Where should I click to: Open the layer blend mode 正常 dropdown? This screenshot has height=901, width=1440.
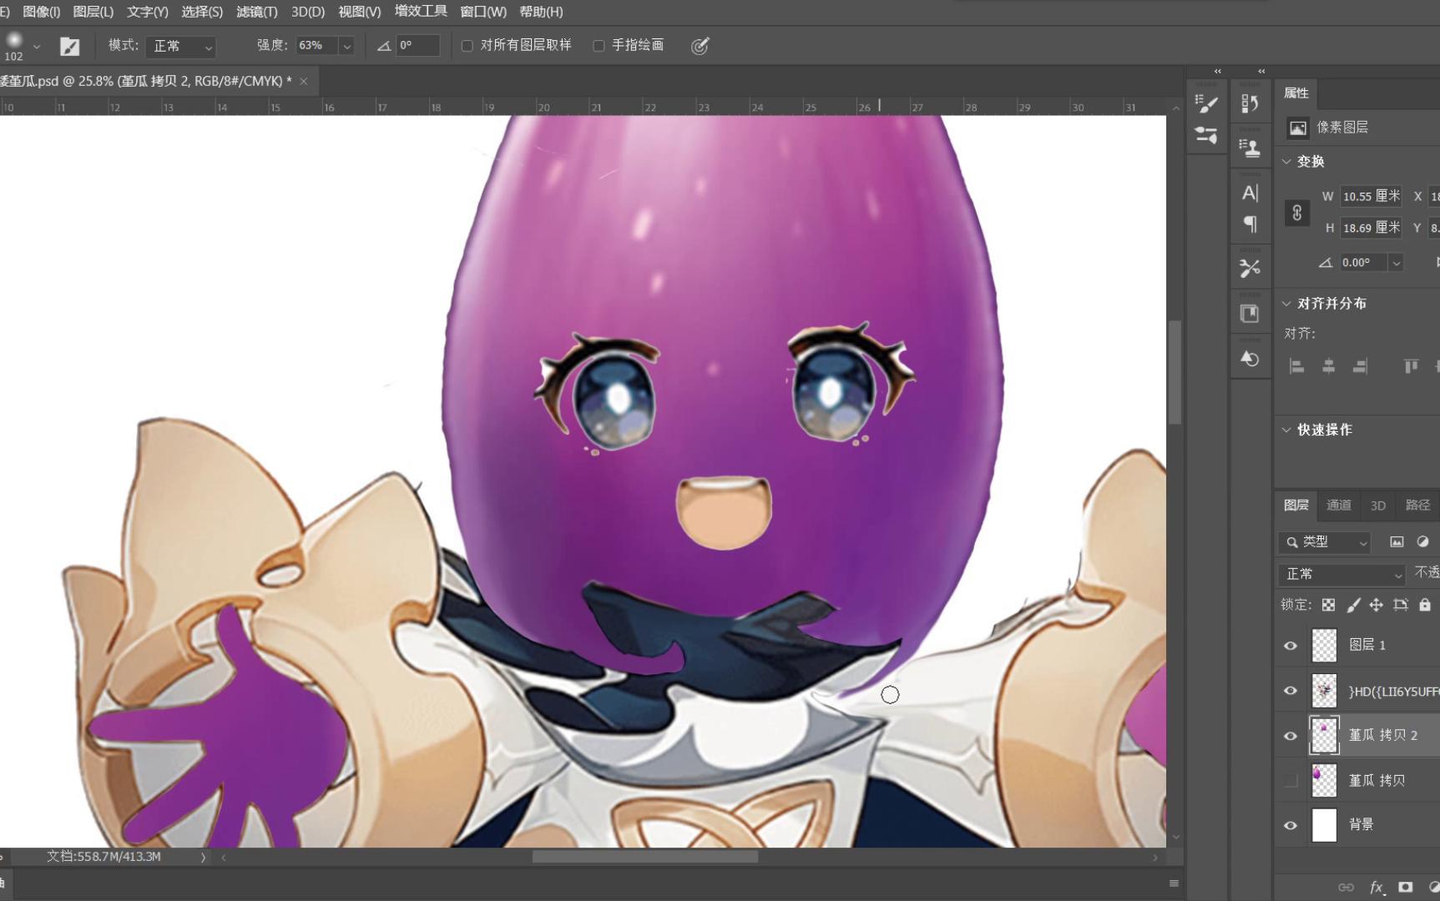[x=1342, y=574]
